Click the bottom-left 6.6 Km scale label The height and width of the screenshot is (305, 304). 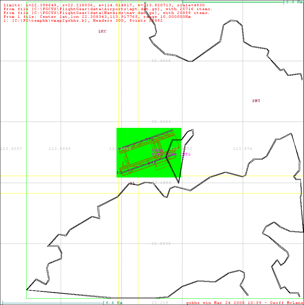[114, 303]
